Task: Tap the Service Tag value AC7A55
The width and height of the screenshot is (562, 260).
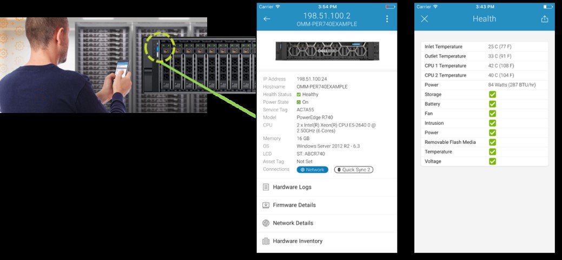Action: pos(306,110)
